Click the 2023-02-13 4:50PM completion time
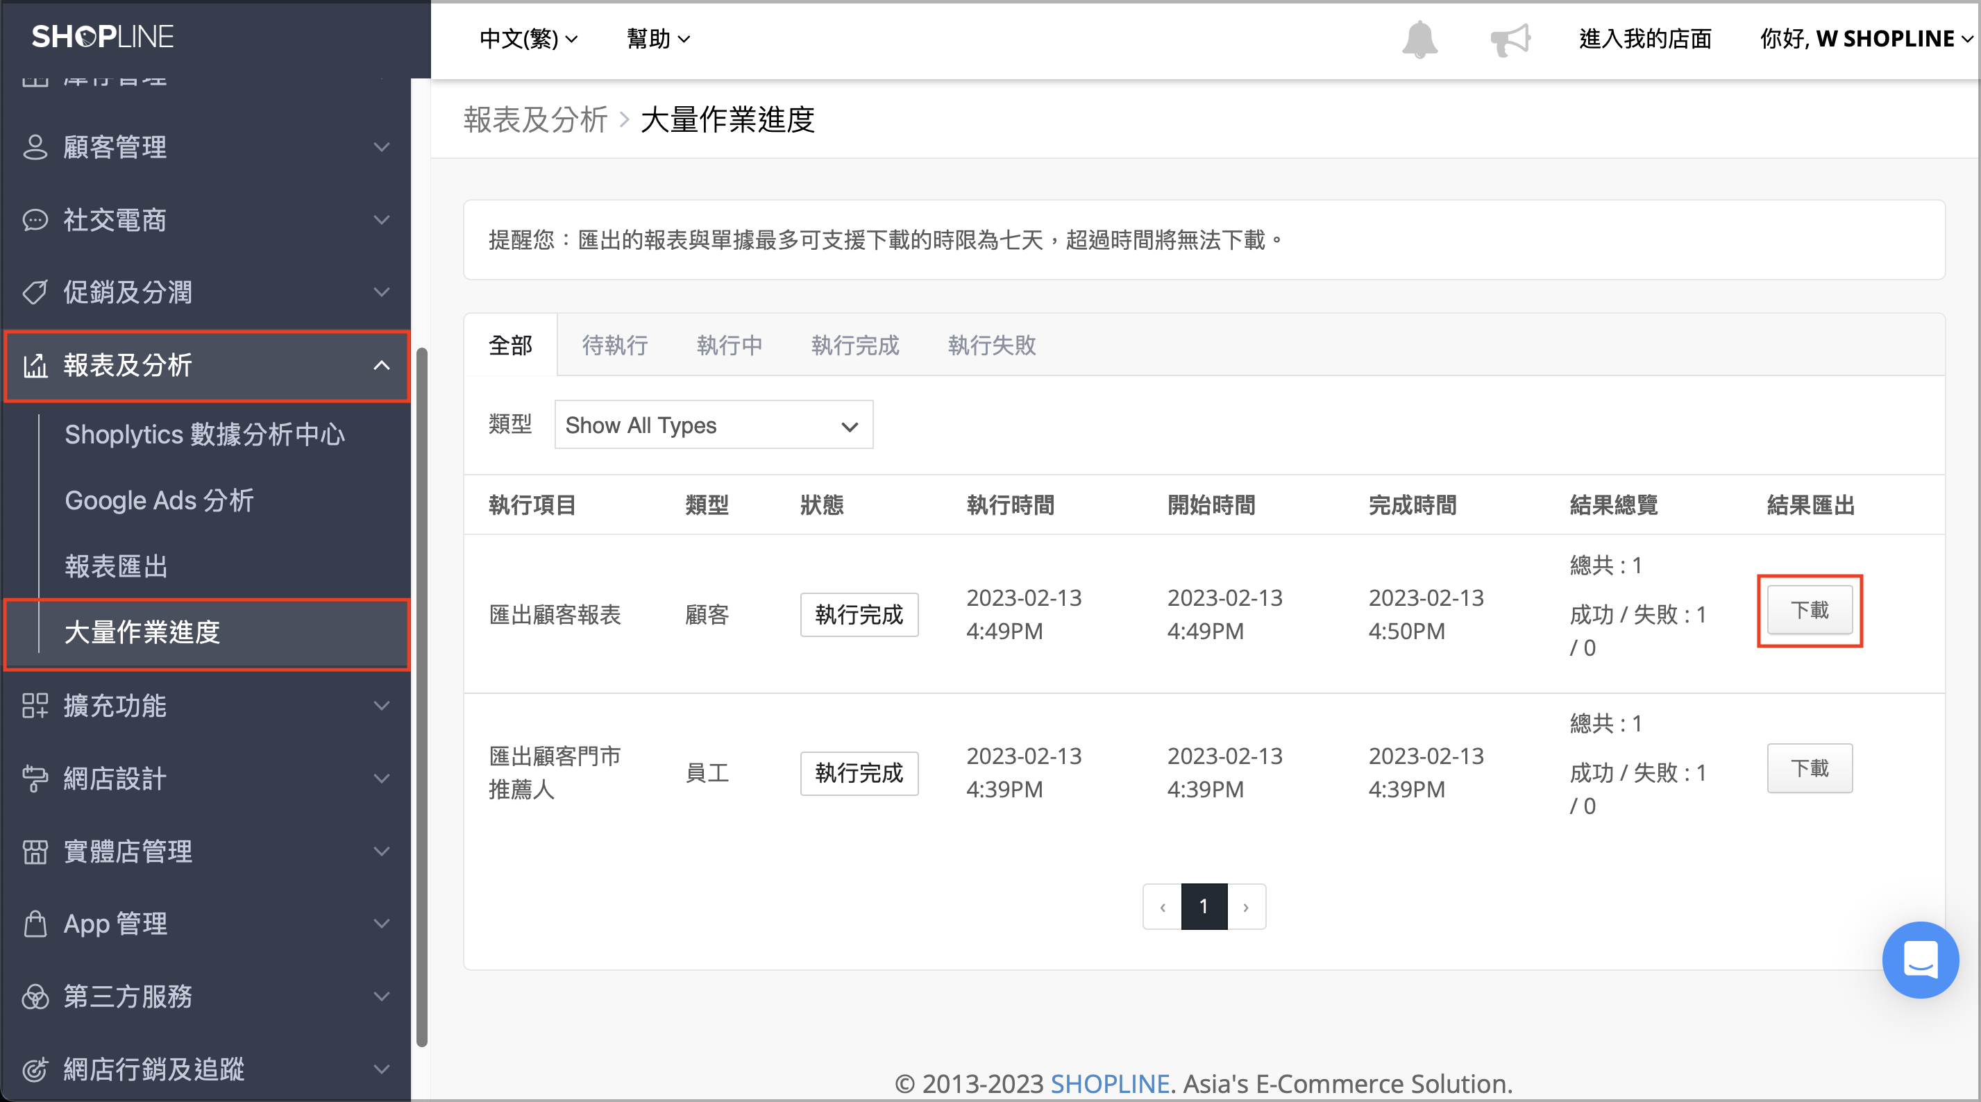 (1426, 614)
